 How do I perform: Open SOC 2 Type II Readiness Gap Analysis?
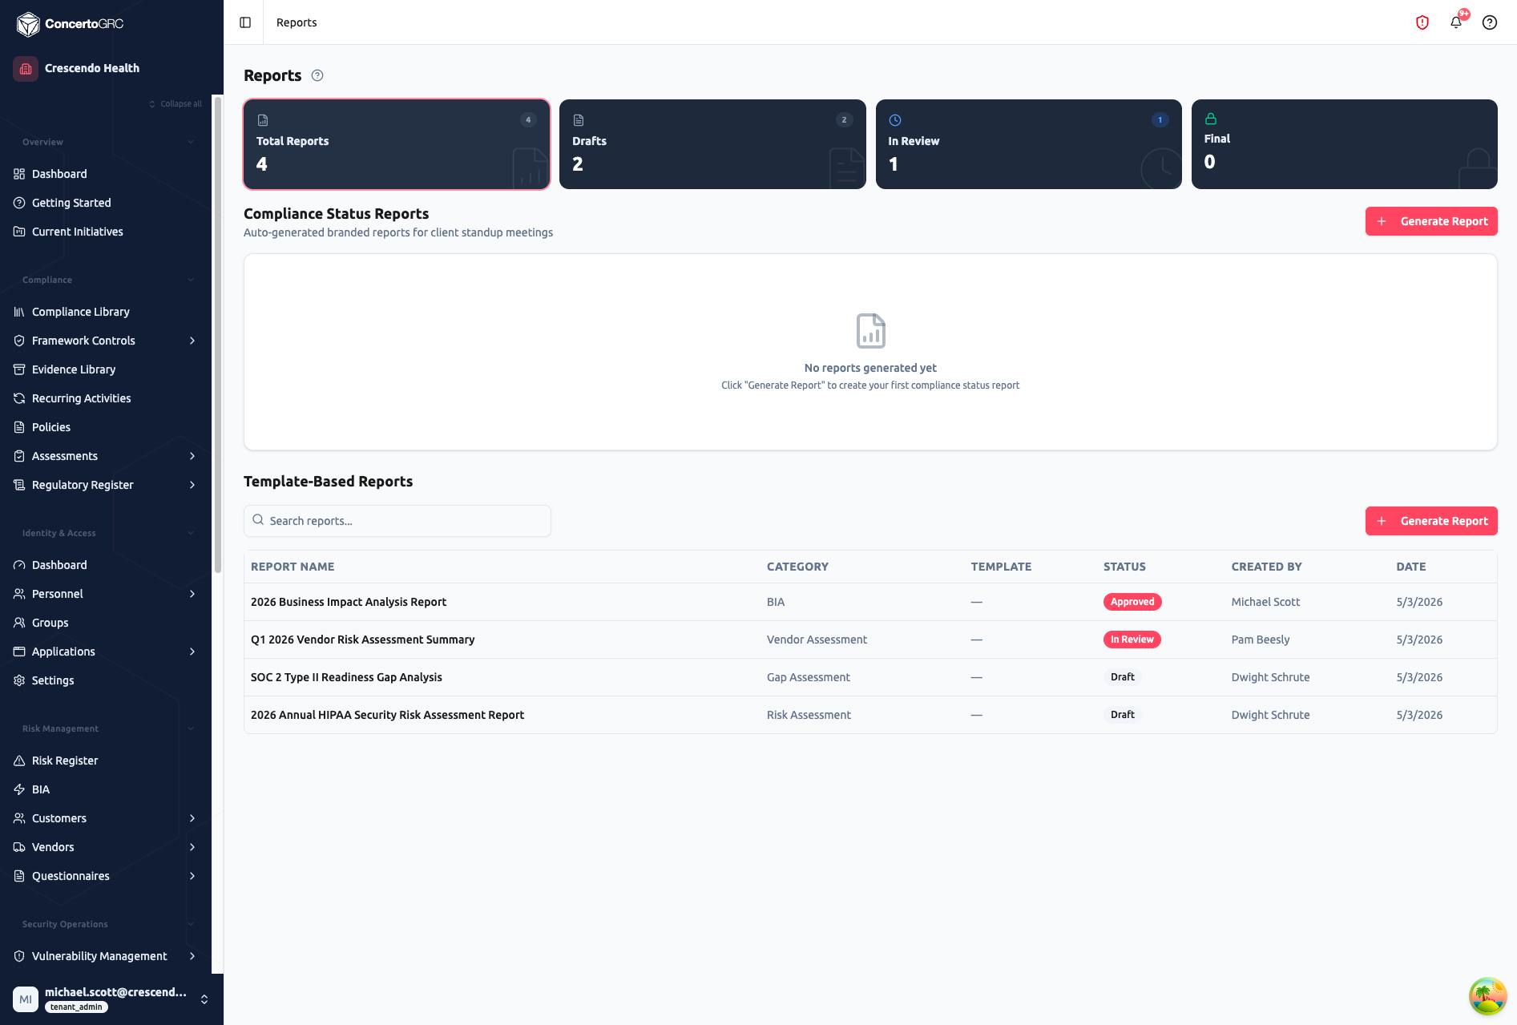[x=346, y=677]
